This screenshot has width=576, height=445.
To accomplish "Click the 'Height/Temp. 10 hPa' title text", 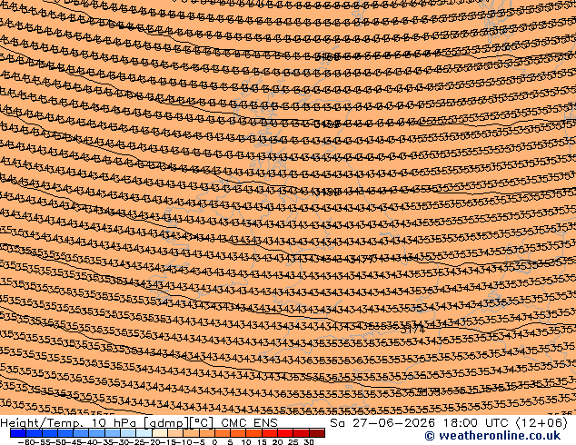I will pyautogui.click(x=70, y=423).
